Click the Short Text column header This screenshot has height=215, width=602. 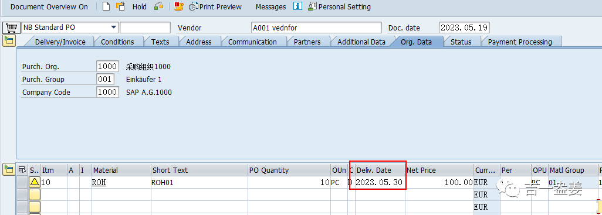coord(199,170)
